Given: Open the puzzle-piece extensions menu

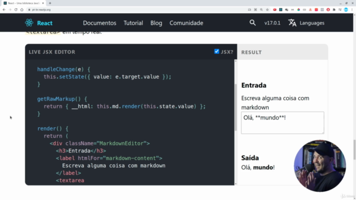Looking at the screenshot, I should (334, 10).
